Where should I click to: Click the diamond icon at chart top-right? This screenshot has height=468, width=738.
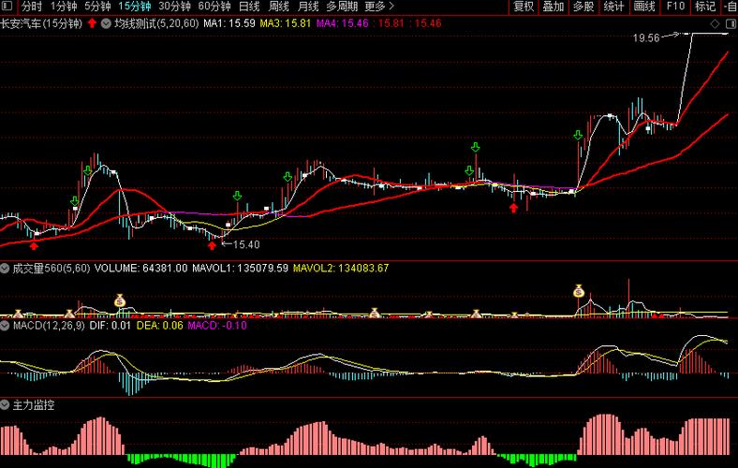(715, 23)
